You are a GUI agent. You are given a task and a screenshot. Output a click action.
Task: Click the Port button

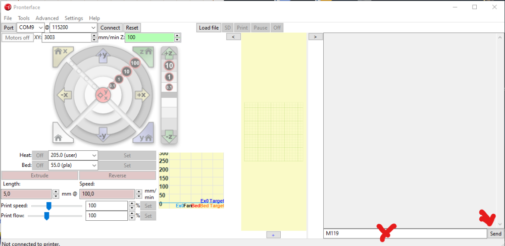(9, 28)
